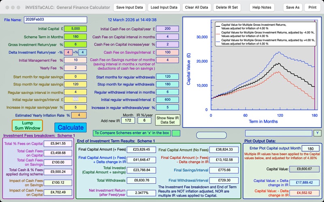Select the Initial Management Fee field
Viewport: 324px width, 202px height.
click(75, 60)
